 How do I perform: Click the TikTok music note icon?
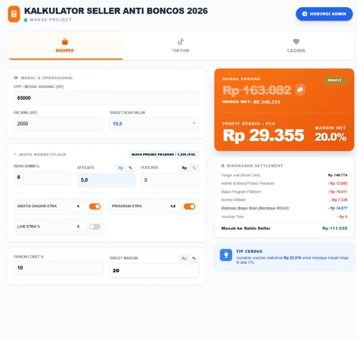coord(180,42)
